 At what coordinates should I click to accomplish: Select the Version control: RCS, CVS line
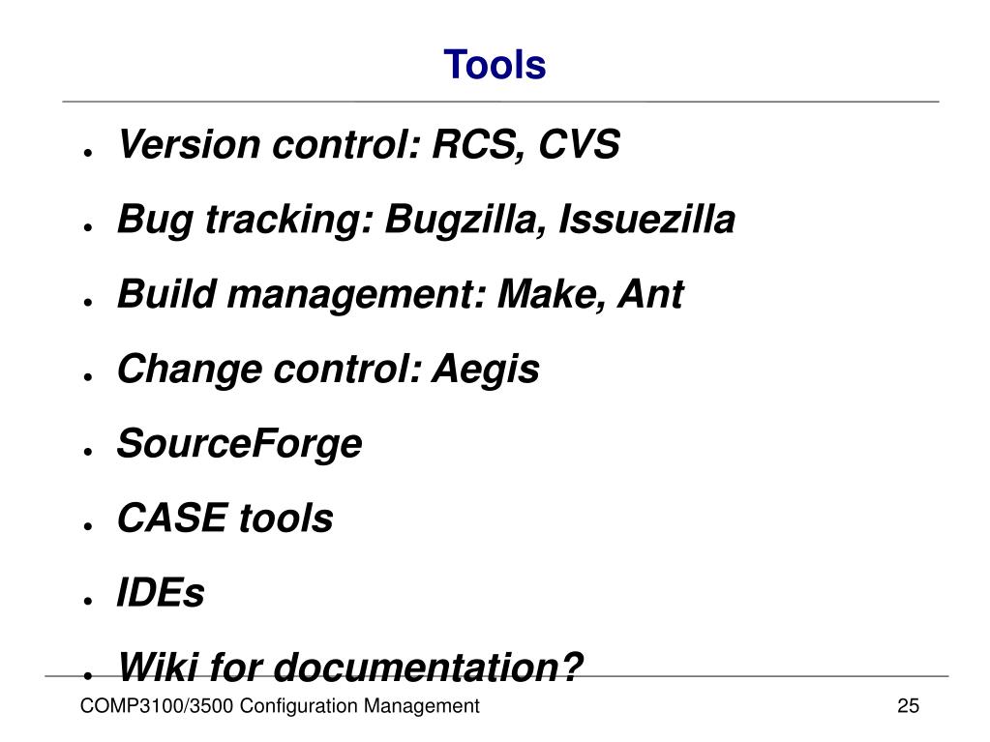[x=369, y=145]
